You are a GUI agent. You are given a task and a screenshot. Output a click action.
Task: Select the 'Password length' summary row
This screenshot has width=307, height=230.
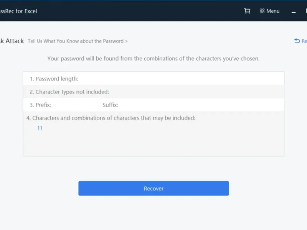57,79
